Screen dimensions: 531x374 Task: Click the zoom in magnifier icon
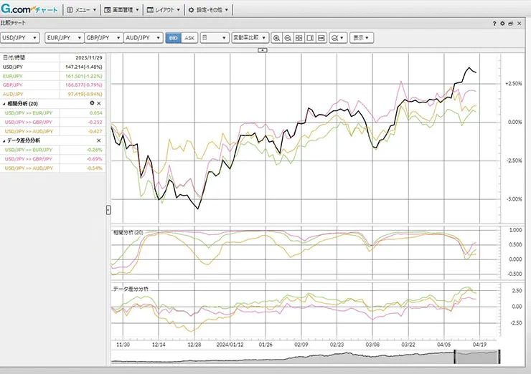point(277,38)
